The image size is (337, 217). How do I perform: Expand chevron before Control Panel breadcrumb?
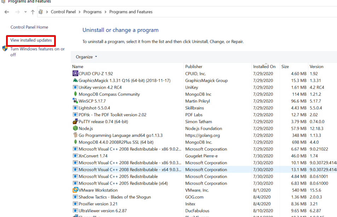47,12
